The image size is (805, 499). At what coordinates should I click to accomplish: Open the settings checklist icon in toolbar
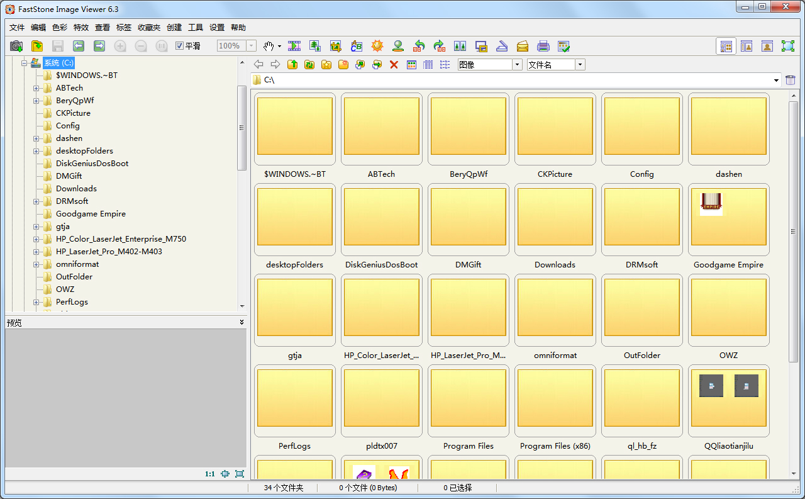click(564, 46)
